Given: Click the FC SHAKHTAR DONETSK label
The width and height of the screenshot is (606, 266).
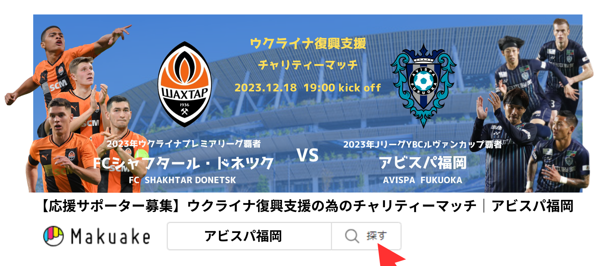Looking at the screenshot, I should click(x=183, y=180).
